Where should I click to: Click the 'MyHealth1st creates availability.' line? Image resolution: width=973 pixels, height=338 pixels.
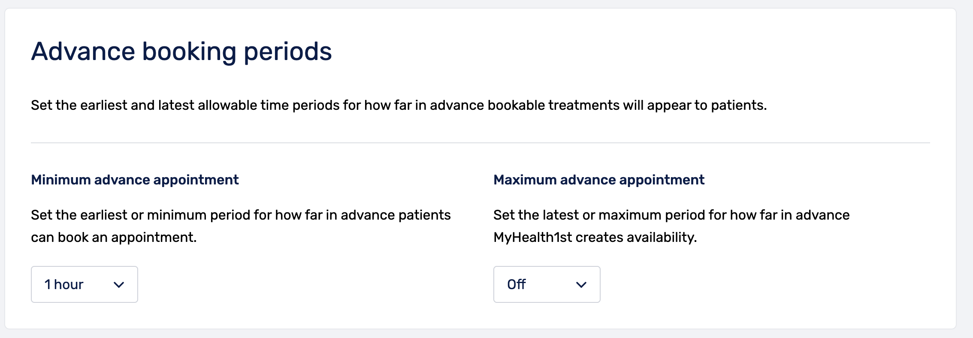[x=595, y=237]
